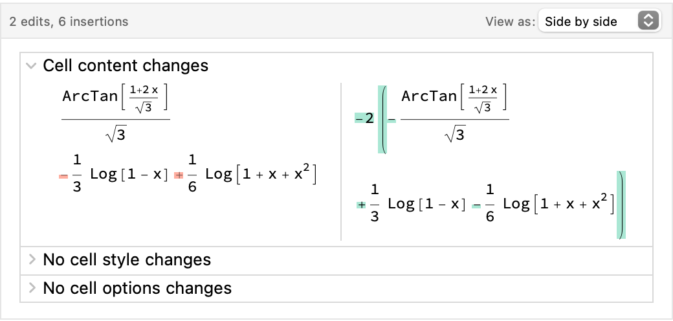Image resolution: width=673 pixels, height=321 pixels.
Task: Click the red-highlighted minus sign in left expression
Action: click(63, 175)
